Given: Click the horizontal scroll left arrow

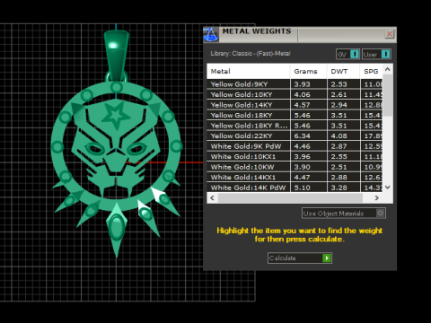Looking at the screenshot, I should click(213, 197).
